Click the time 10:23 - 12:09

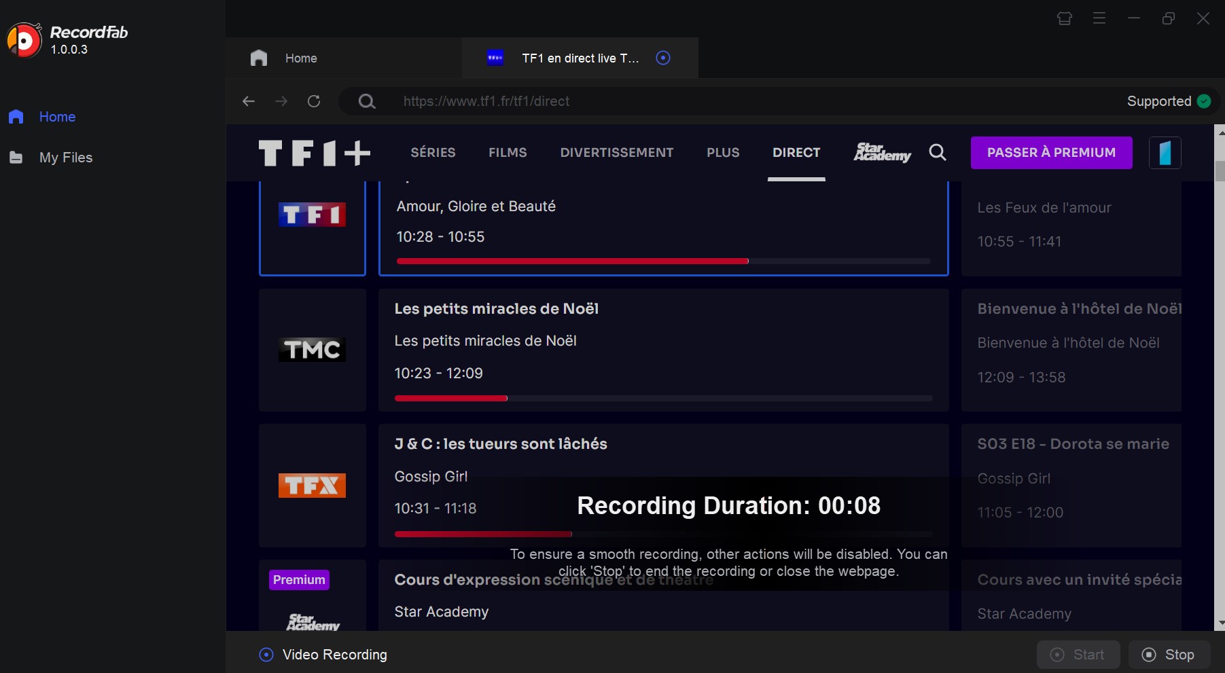(x=439, y=374)
